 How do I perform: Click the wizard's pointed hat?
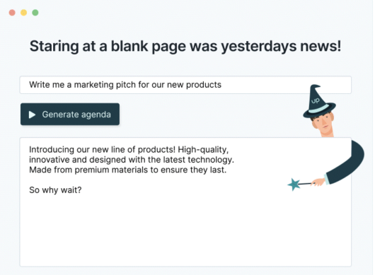tap(319, 101)
